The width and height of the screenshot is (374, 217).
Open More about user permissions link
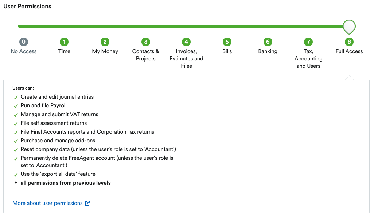click(x=47, y=203)
